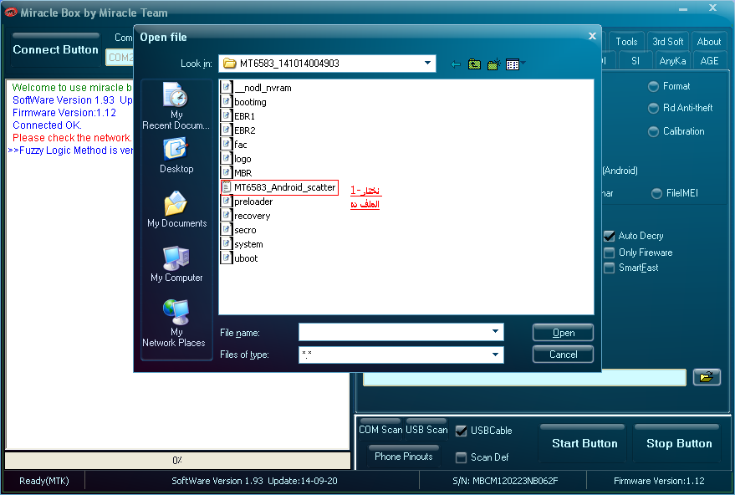Go to Desktop in places bar
The width and height of the screenshot is (735, 495).
pos(176,156)
